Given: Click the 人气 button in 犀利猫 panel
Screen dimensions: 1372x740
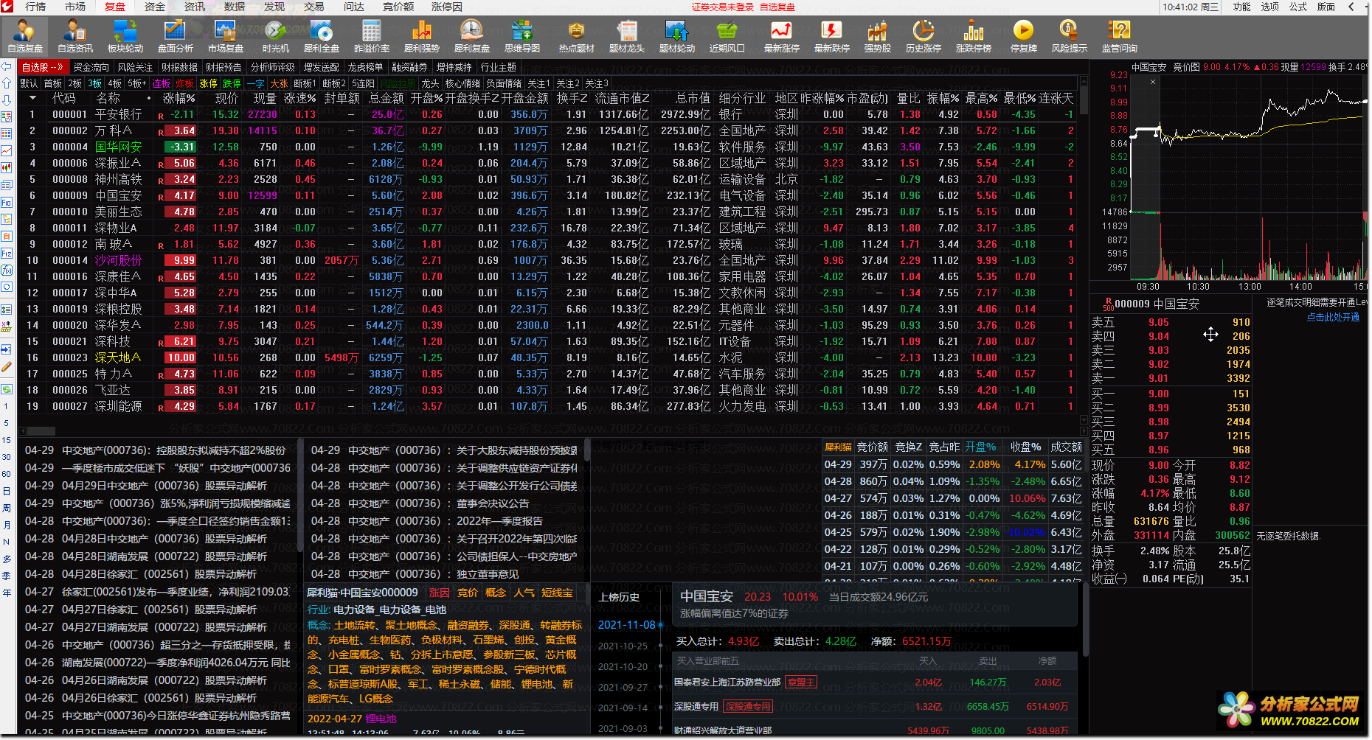Looking at the screenshot, I should [524, 593].
